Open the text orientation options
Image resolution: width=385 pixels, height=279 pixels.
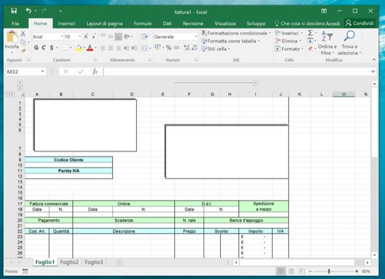click(127, 37)
